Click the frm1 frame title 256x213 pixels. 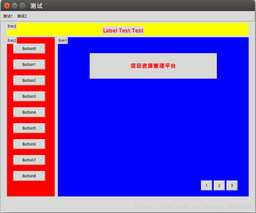[63, 40]
